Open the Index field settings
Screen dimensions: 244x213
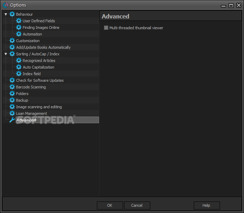click(x=32, y=74)
